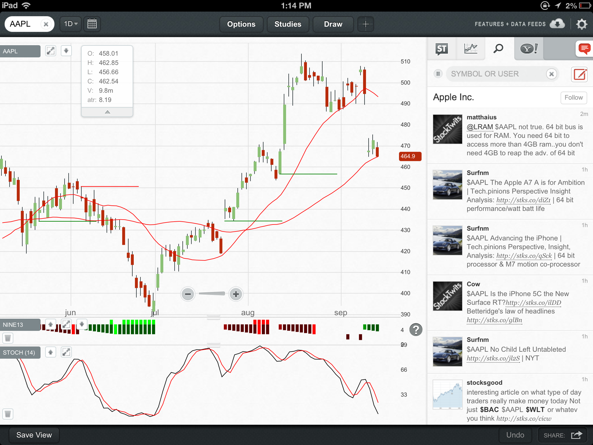Zoom in the chart with plus button

pyautogui.click(x=236, y=294)
